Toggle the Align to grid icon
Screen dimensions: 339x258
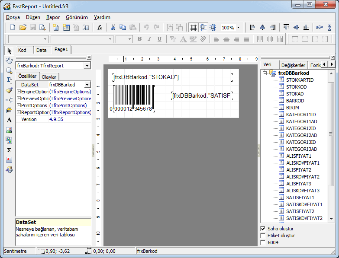203,27
